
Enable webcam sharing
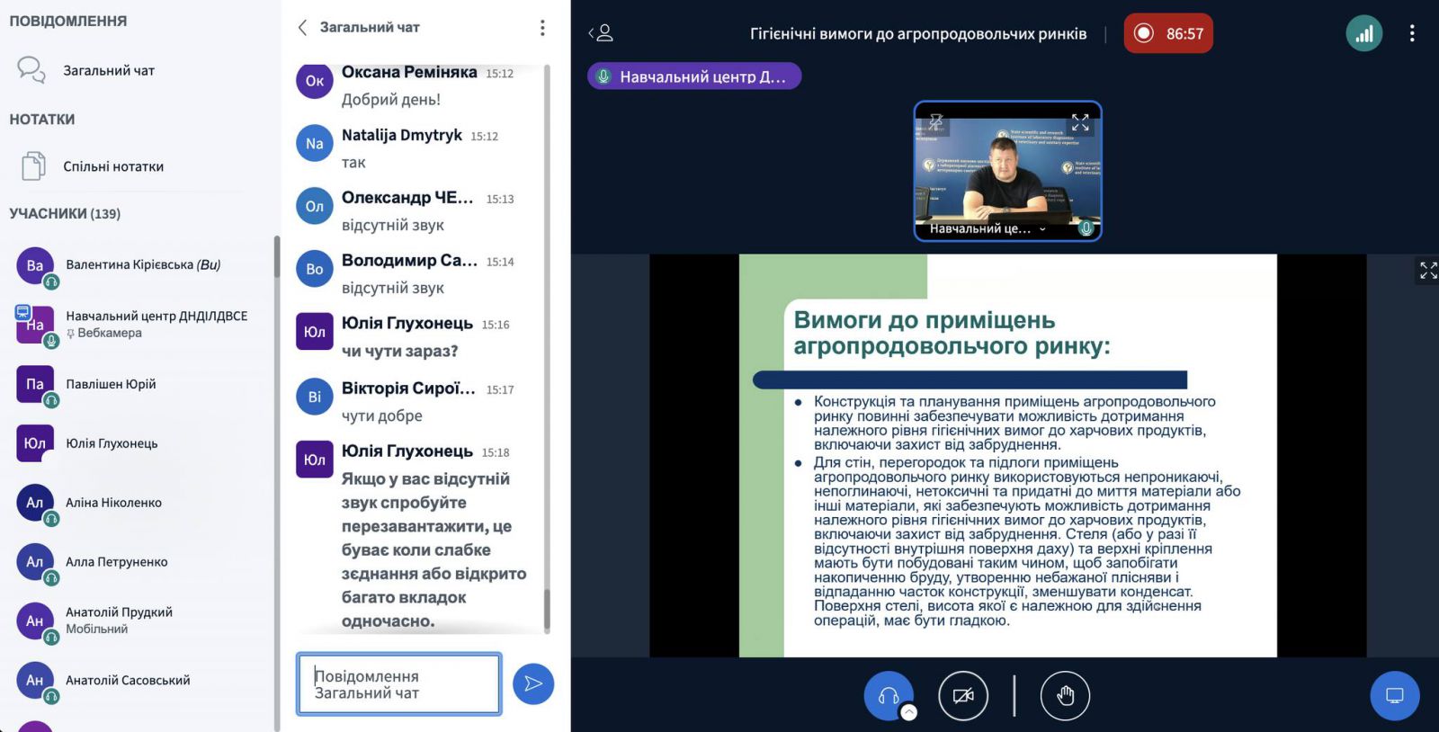(x=963, y=696)
